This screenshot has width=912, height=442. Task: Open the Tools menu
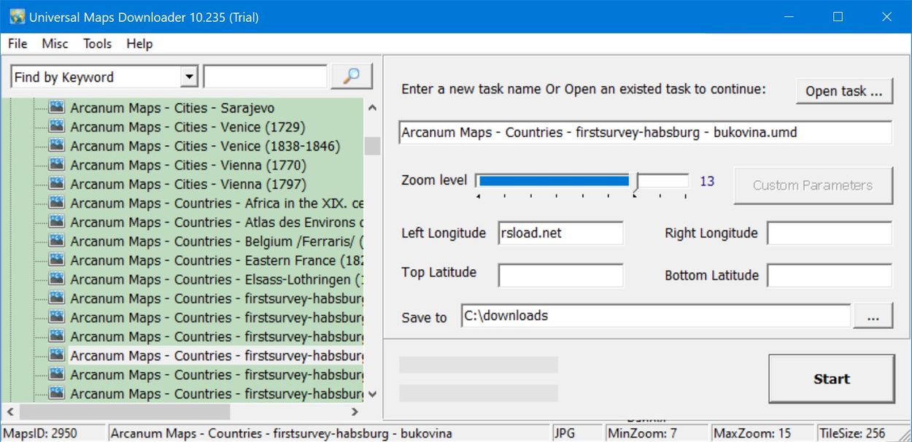[x=97, y=44]
